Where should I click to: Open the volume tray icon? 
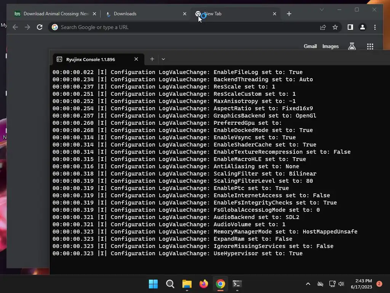pos(341,284)
